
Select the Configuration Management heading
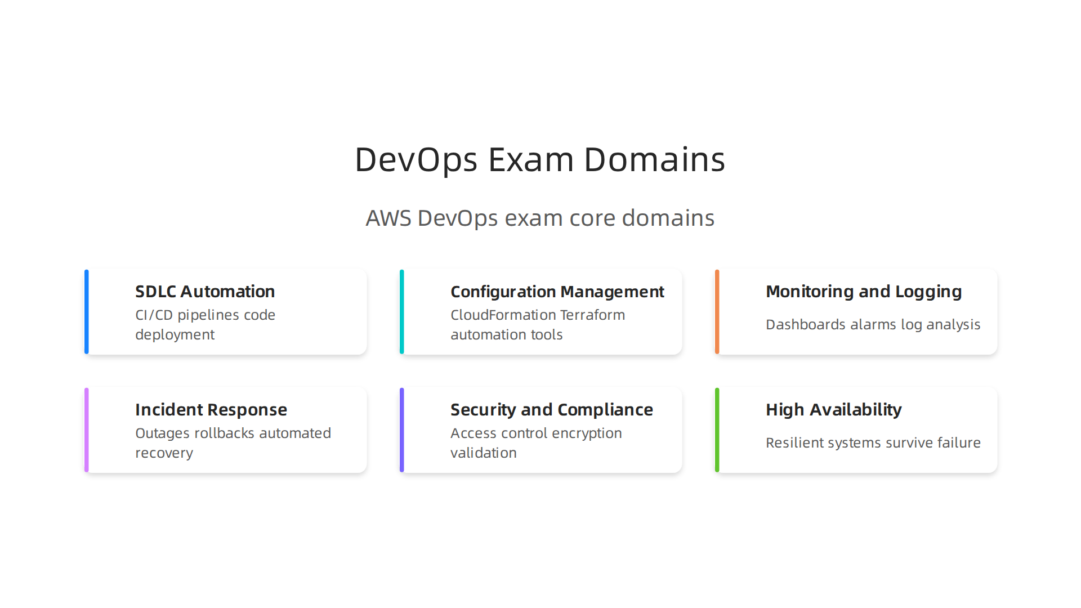point(557,292)
